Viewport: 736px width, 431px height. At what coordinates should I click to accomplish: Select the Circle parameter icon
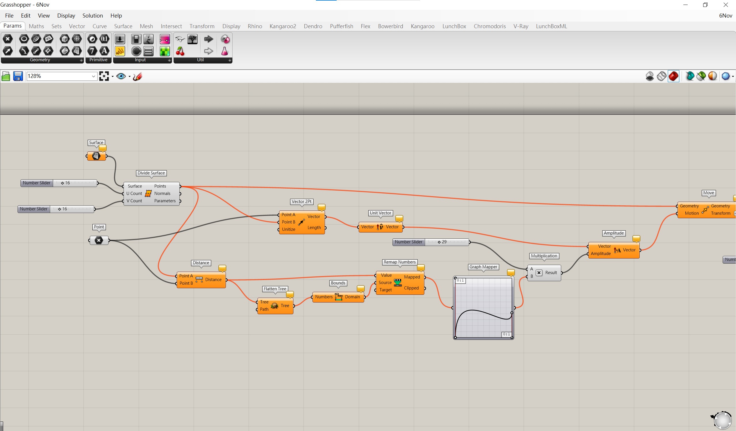tap(24, 39)
